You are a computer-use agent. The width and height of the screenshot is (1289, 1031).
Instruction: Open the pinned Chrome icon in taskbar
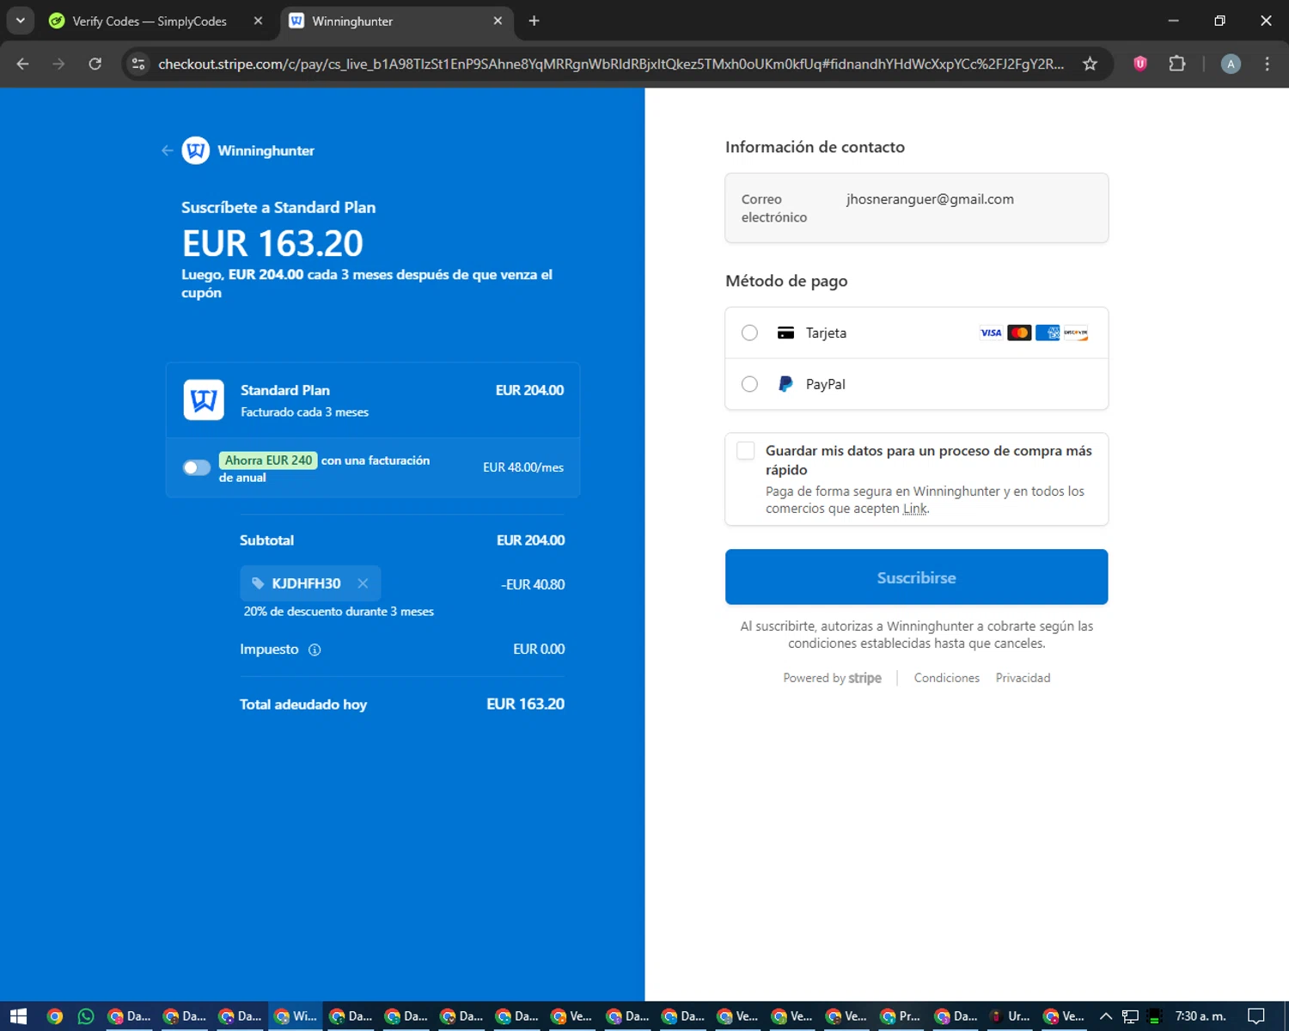coord(55,1016)
